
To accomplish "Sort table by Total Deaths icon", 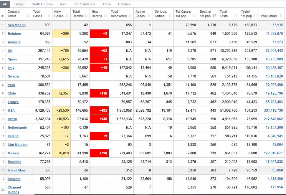I will pyautogui.click(x=87, y=16).
